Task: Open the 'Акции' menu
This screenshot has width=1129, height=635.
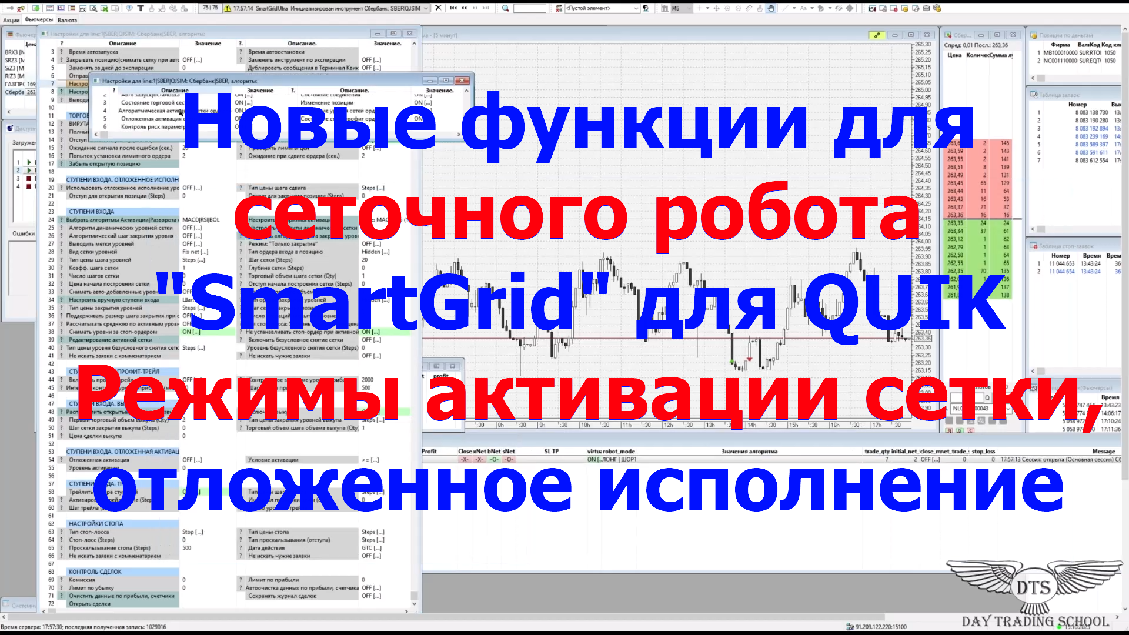Action: pos(12,19)
